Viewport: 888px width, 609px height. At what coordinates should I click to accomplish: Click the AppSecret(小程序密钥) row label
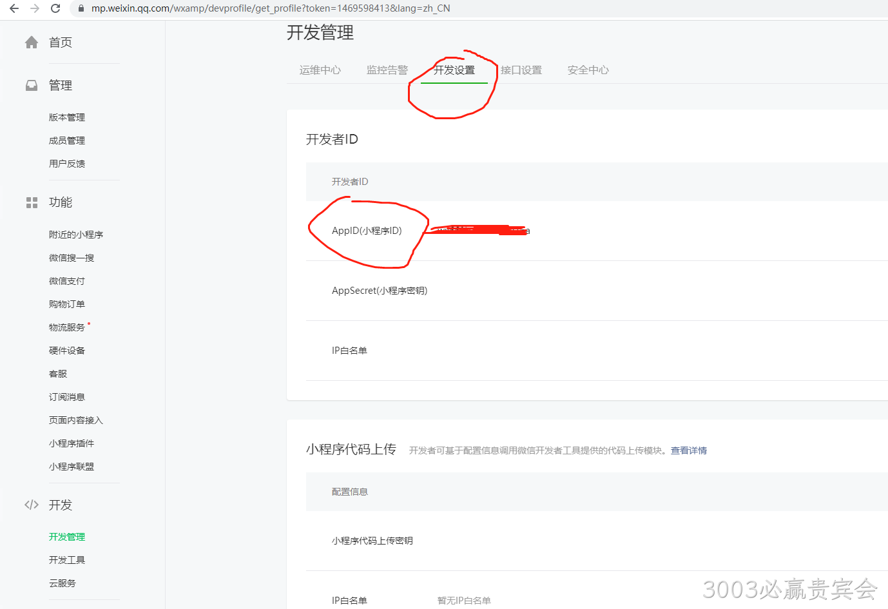click(x=380, y=291)
